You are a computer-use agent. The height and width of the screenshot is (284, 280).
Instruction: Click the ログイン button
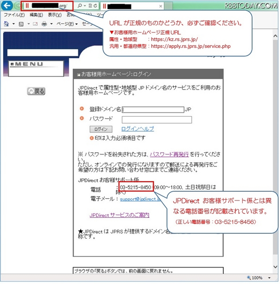point(101,129)
